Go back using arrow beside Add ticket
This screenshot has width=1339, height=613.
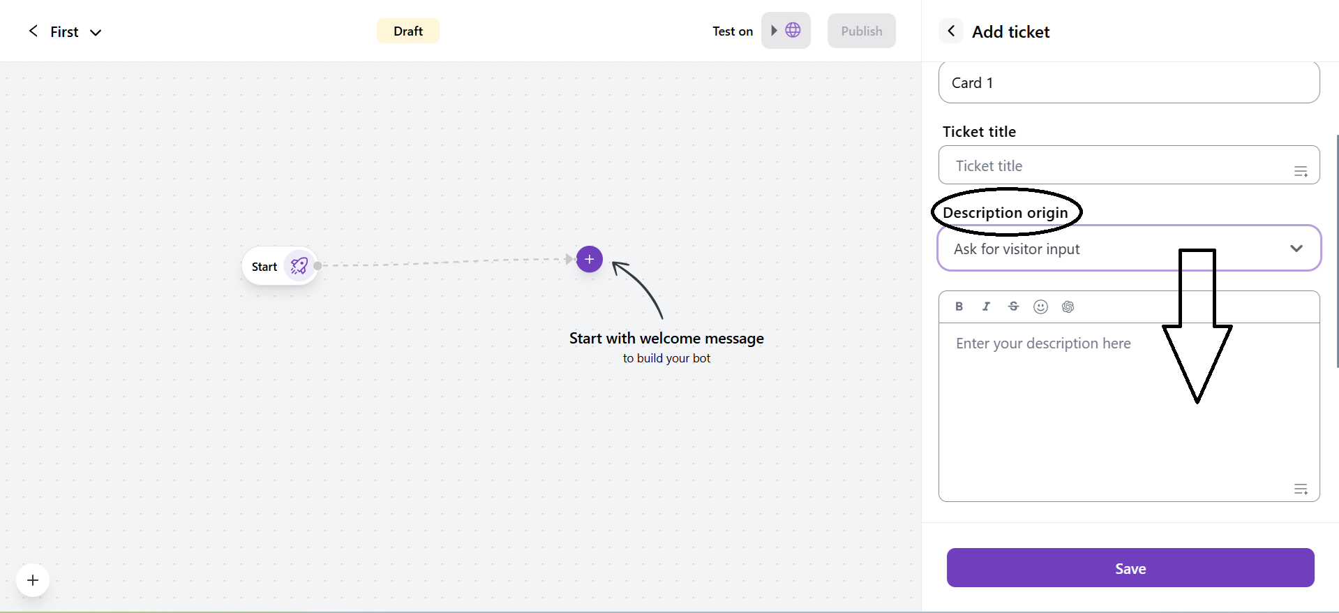coord(951,31)
